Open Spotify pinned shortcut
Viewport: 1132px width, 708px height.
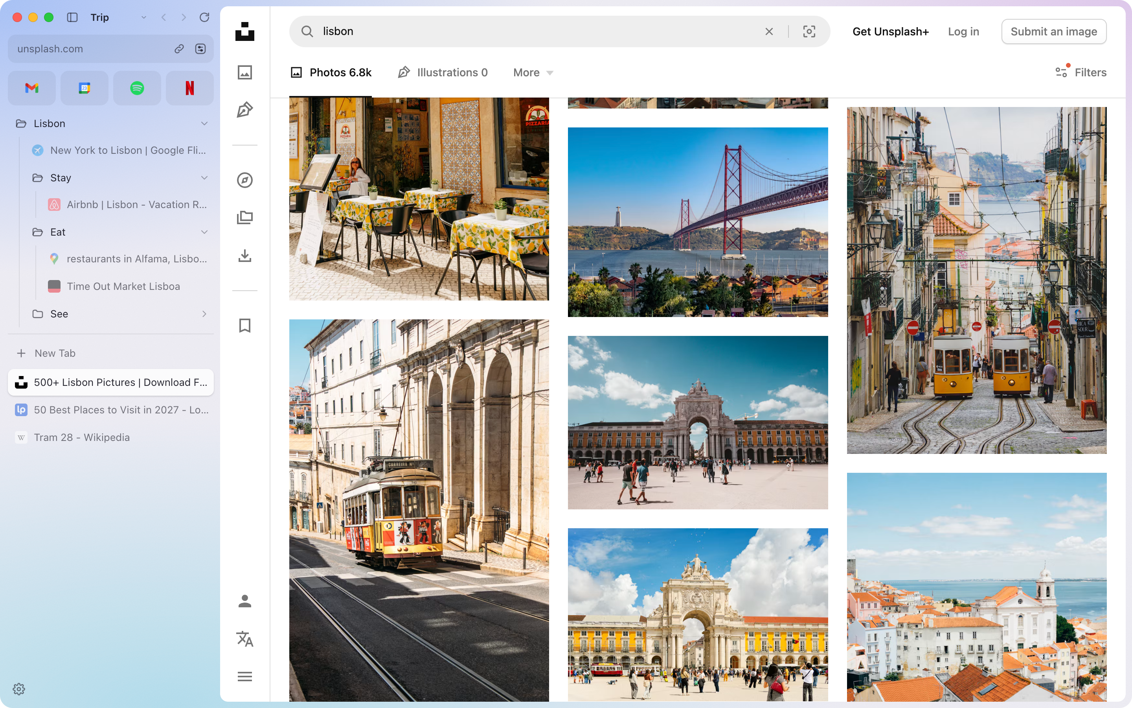coord(137,88)
